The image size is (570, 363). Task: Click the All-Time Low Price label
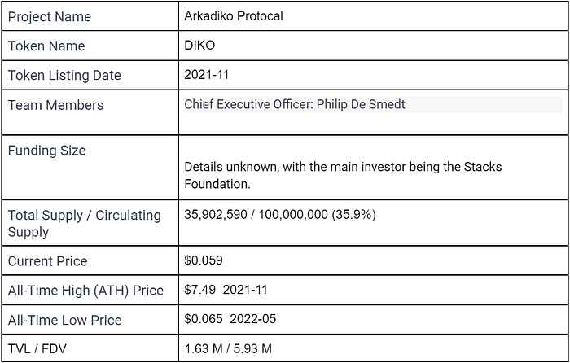tap(64, 320)
